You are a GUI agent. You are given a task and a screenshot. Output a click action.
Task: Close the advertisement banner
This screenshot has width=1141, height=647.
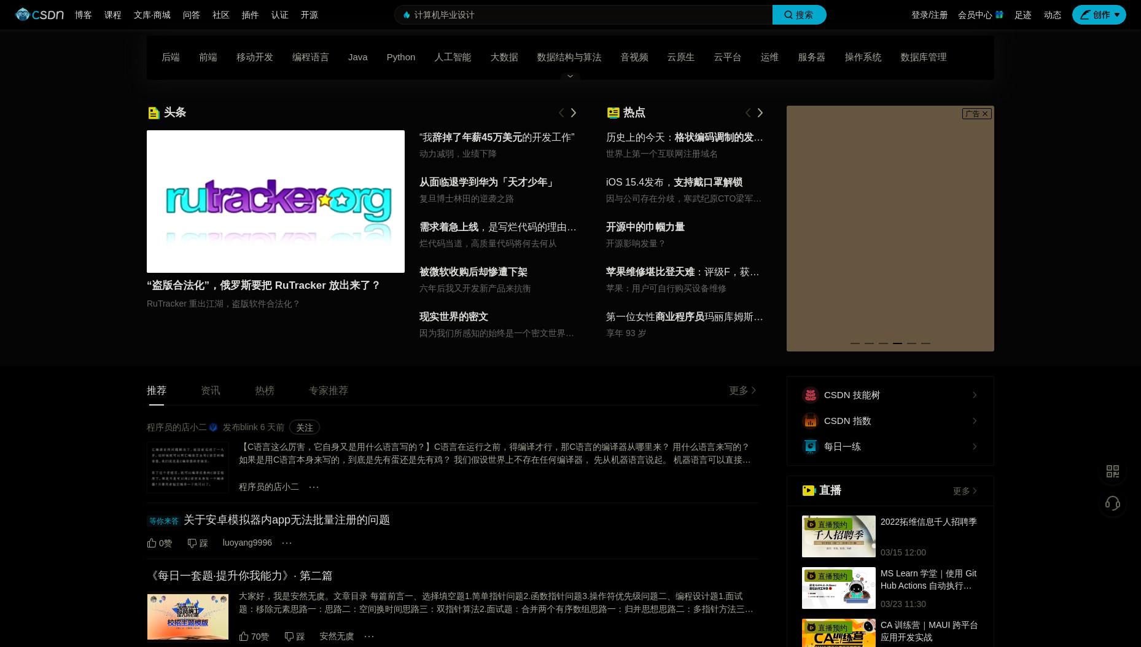pos(985,114)
